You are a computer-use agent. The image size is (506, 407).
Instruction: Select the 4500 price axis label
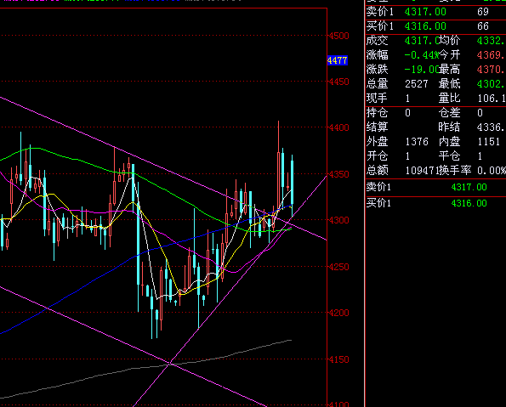(338, 36)
